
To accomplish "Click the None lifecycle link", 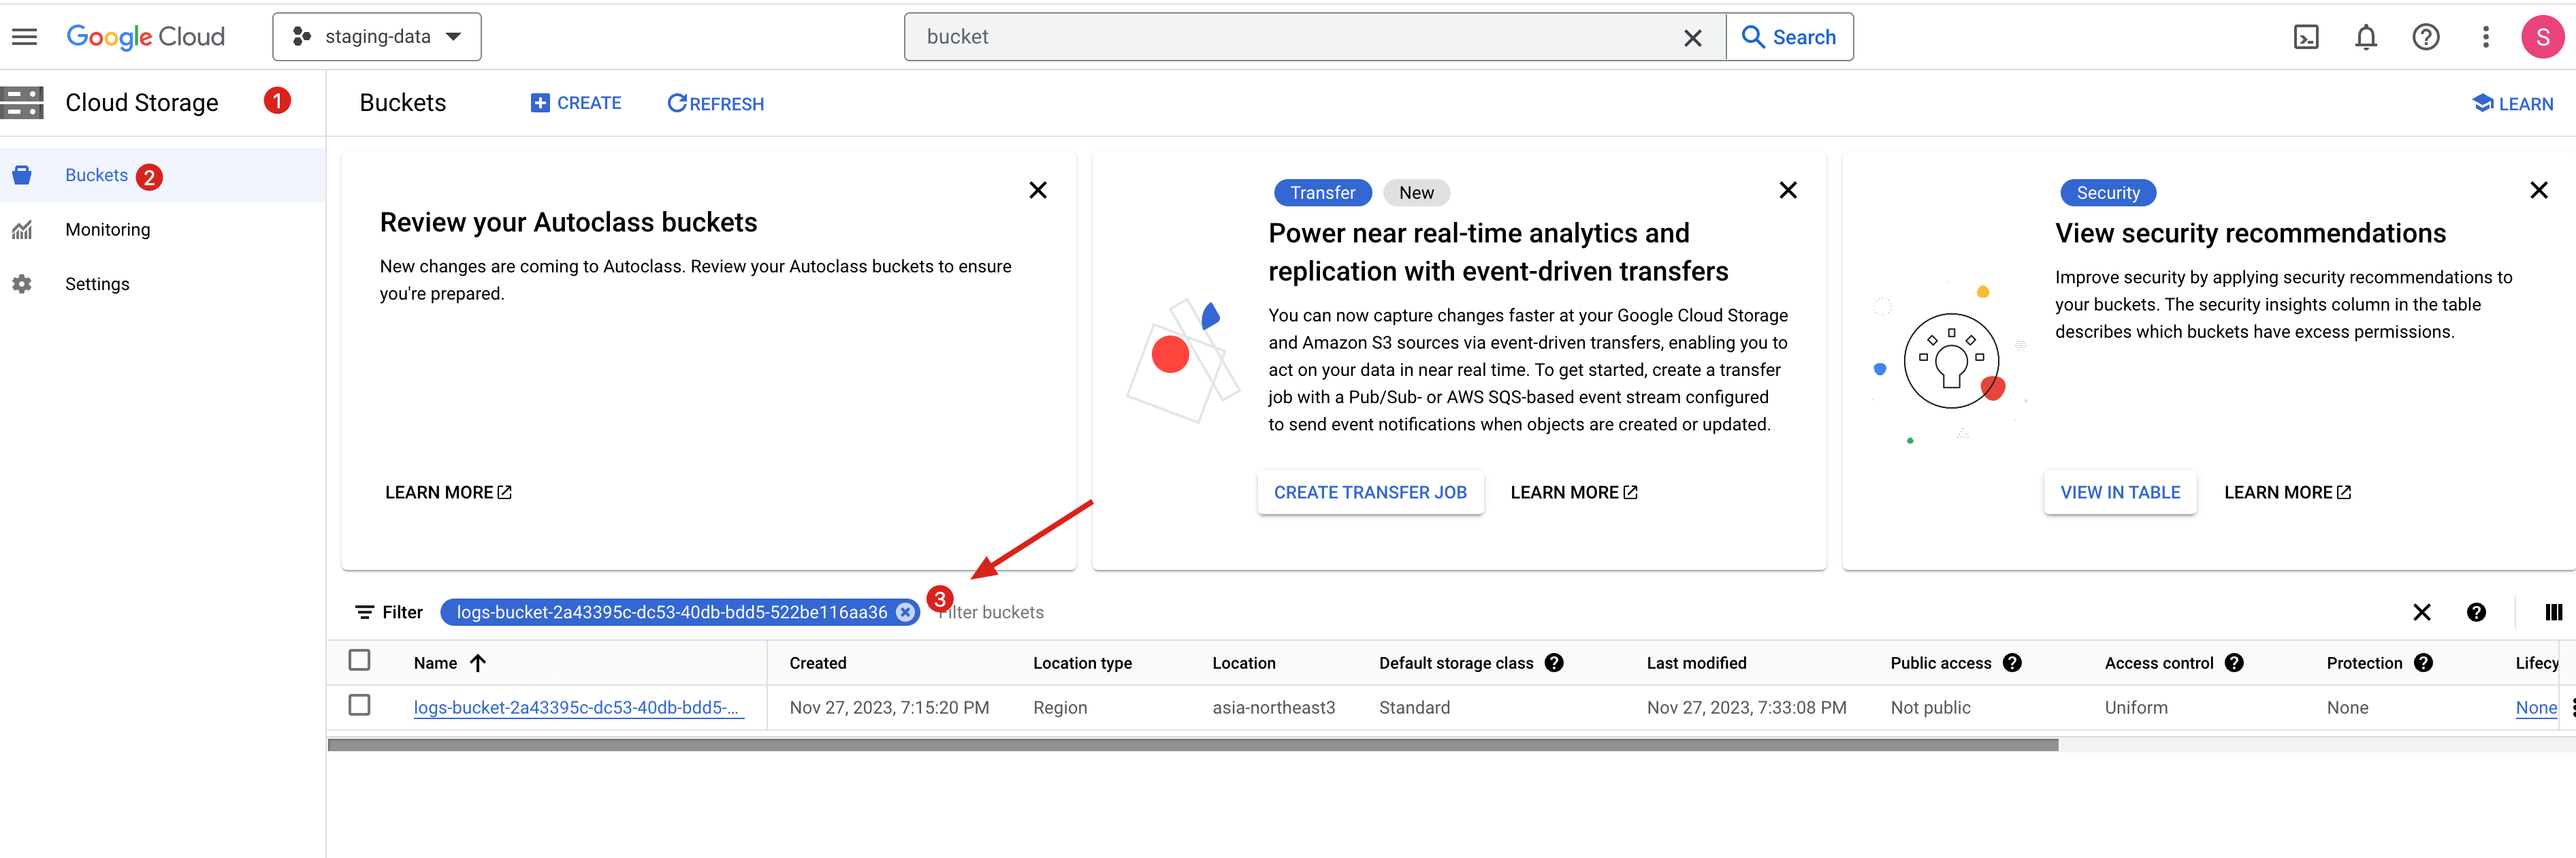I will pyautogui.click(x=2536, y=707).
